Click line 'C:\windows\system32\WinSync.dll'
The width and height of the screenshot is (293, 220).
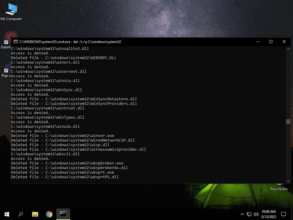pos(47,90)
